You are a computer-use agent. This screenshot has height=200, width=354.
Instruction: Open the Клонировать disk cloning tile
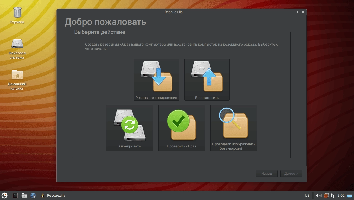pos(129,128)
